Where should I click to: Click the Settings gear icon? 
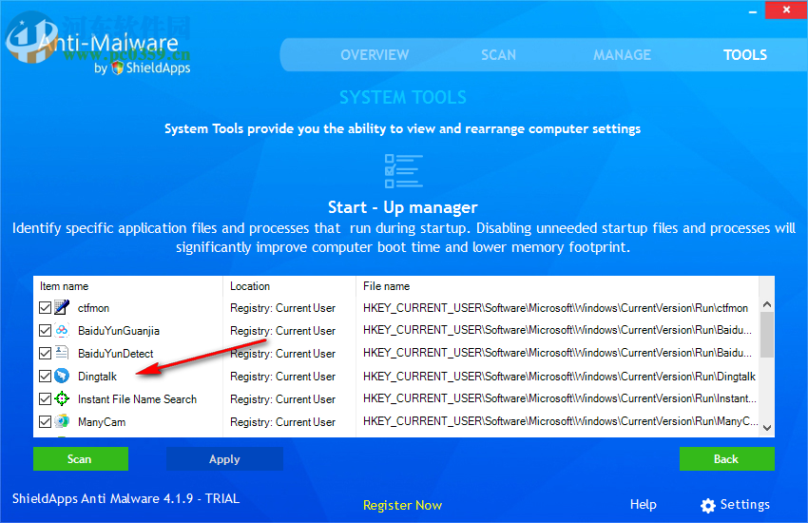(708, 506)
